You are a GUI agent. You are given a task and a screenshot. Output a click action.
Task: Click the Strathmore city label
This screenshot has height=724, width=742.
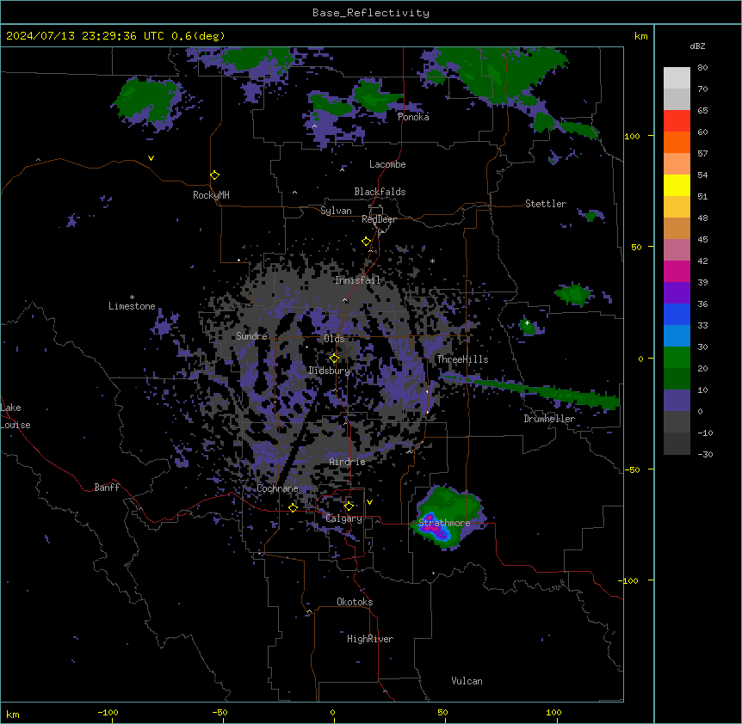click(444, 523)
